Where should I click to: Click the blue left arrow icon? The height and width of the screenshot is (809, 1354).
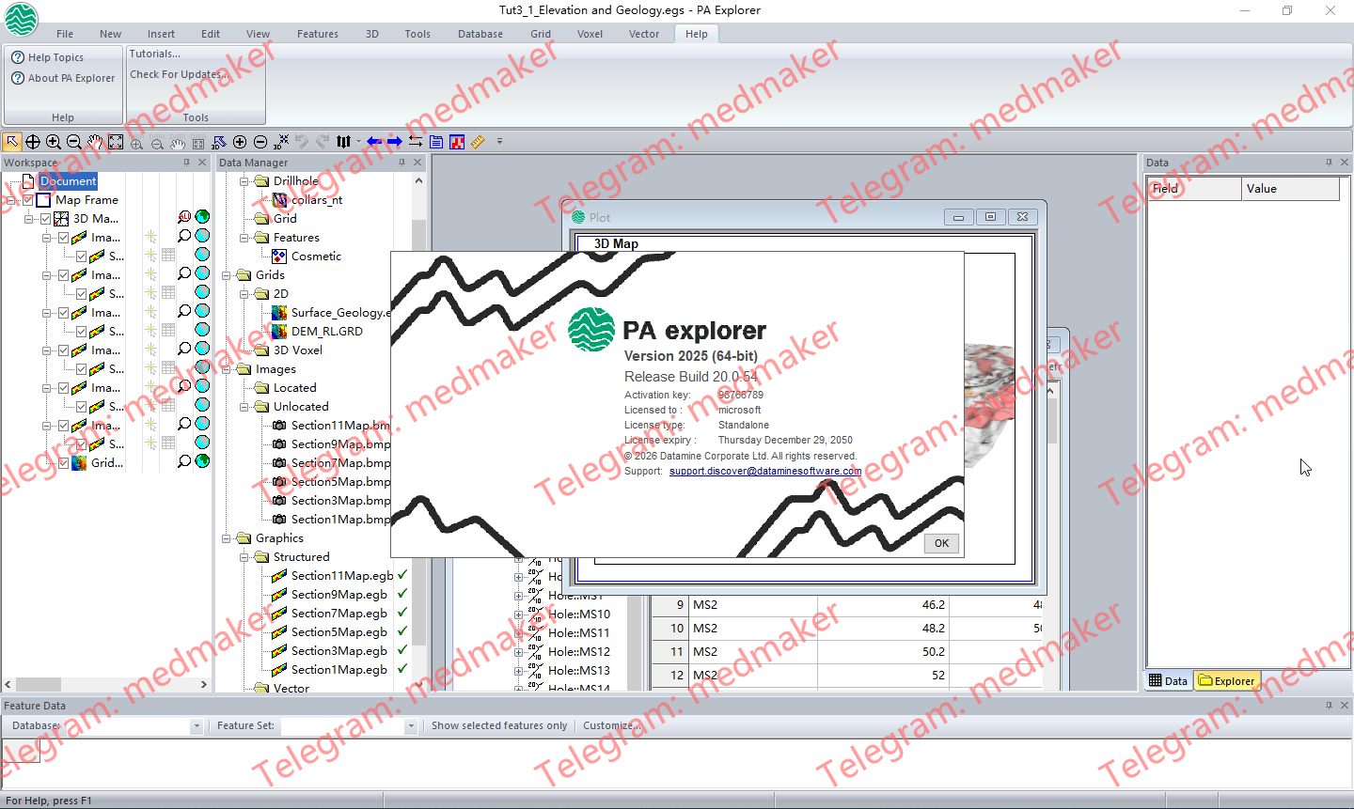pos(374,142)
